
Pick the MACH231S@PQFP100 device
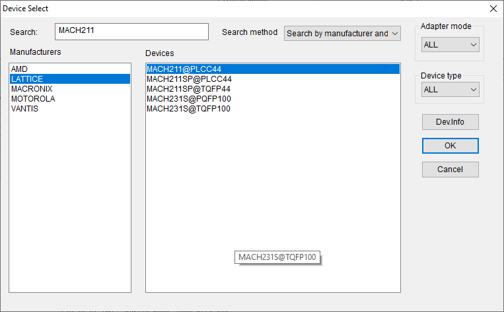[188, 99]
